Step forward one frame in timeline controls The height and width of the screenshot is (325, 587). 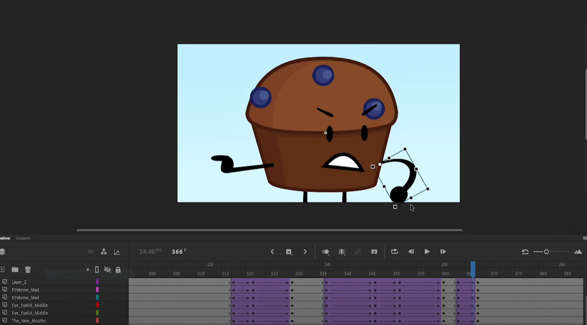click(443, 252)
